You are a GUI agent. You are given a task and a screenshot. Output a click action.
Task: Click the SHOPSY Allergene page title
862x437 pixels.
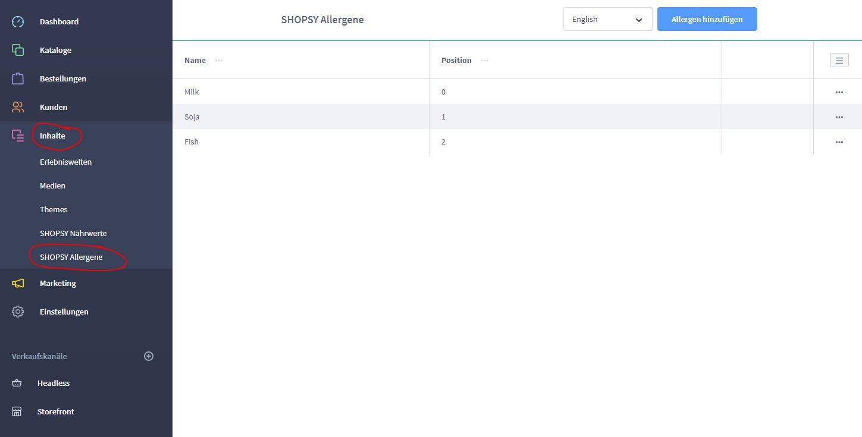point(322,20)
